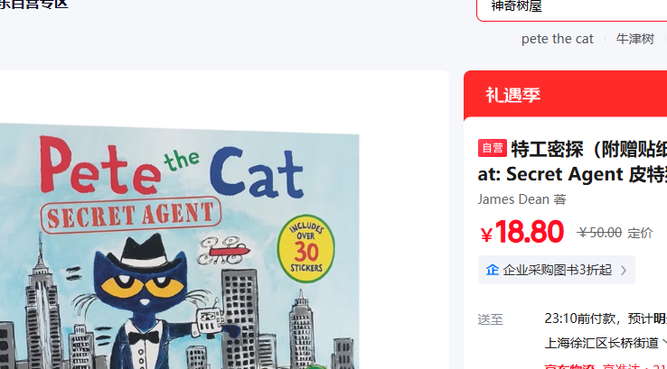Click the 23:10前付款 delivery estimate text

pos(580,318)
